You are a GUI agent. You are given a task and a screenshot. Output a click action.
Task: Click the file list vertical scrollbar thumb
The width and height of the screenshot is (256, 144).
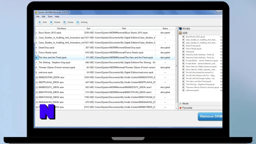176,66
